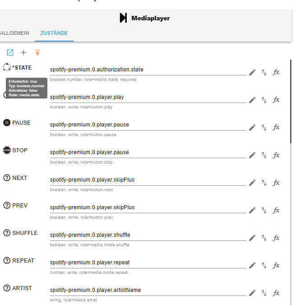Click the STOP sign icon
The height and width of the screenshot is (305, 300).
coord(7,150)
